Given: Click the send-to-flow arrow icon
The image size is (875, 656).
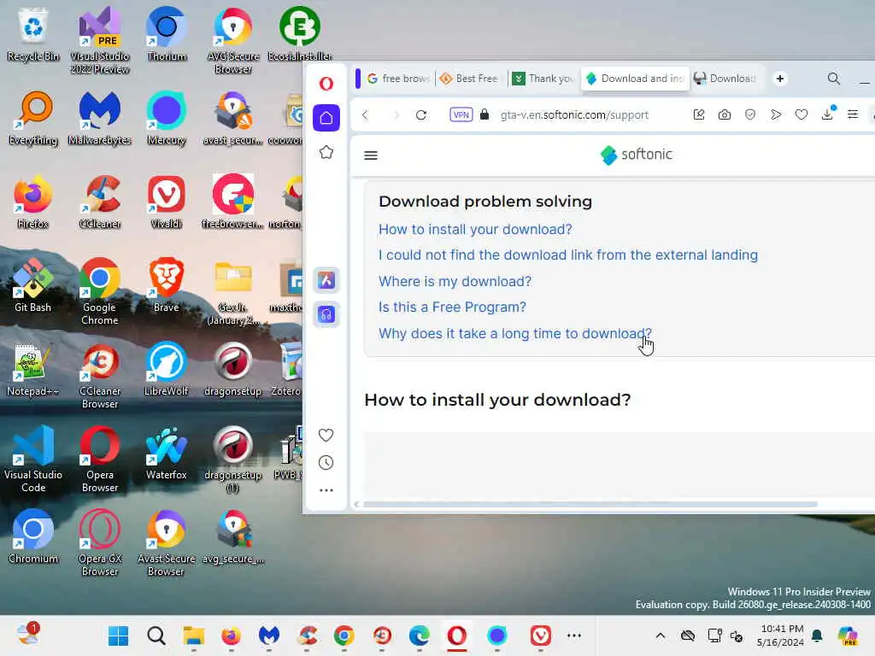Looking at the screenshot, I should click(x=776, y=115).
